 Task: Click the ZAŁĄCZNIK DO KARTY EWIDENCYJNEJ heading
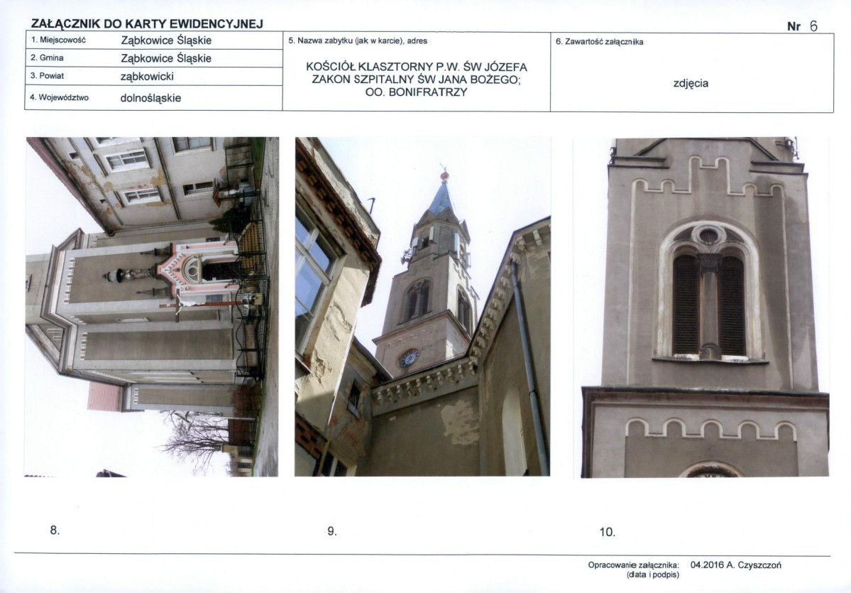(x=147, y=24)
